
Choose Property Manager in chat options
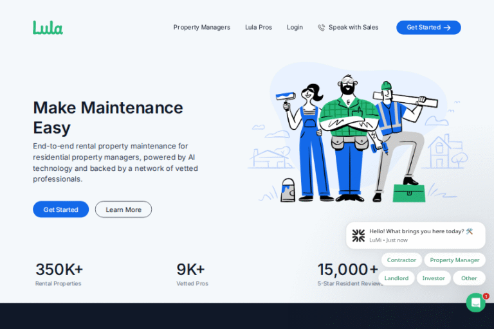[454, 260]
